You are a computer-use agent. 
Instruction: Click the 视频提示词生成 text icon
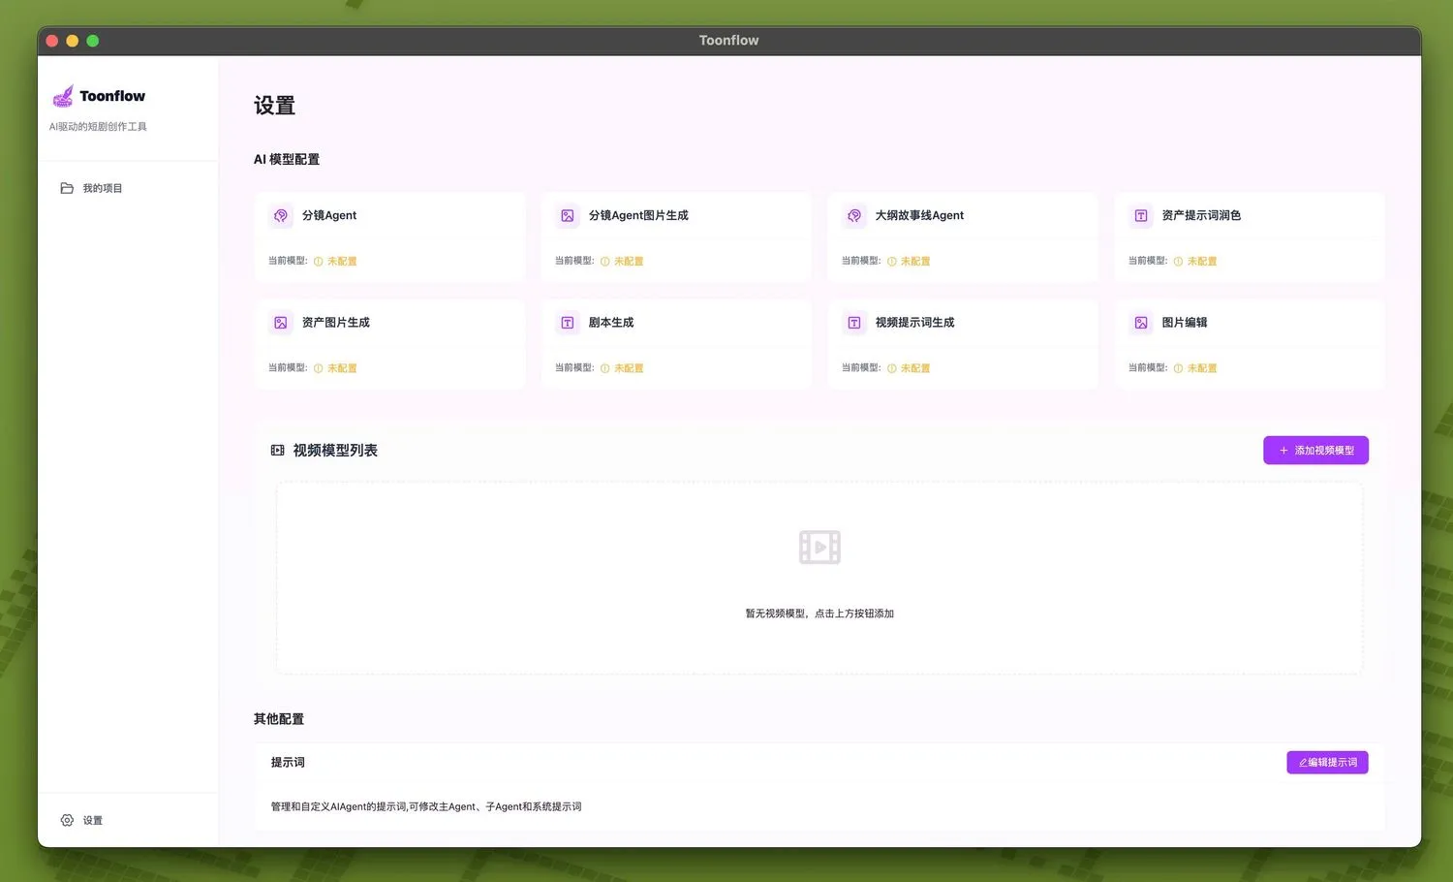(854, 323)
